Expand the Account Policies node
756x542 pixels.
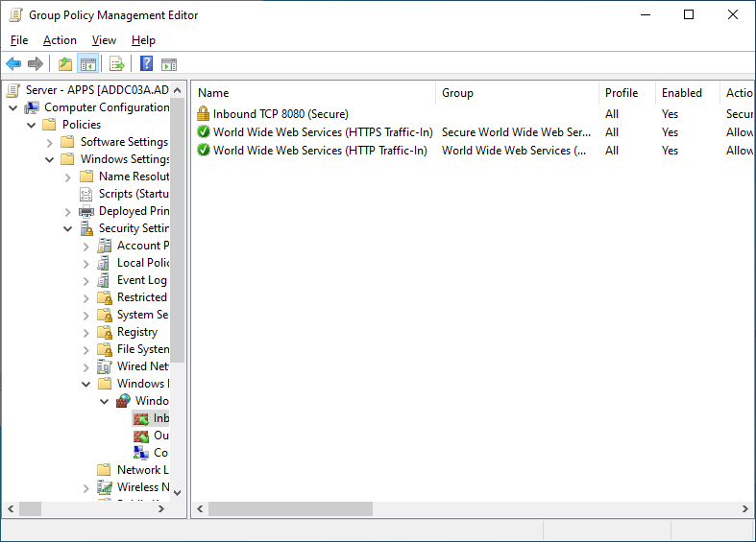pyautogui.click(x=86, y=247)
